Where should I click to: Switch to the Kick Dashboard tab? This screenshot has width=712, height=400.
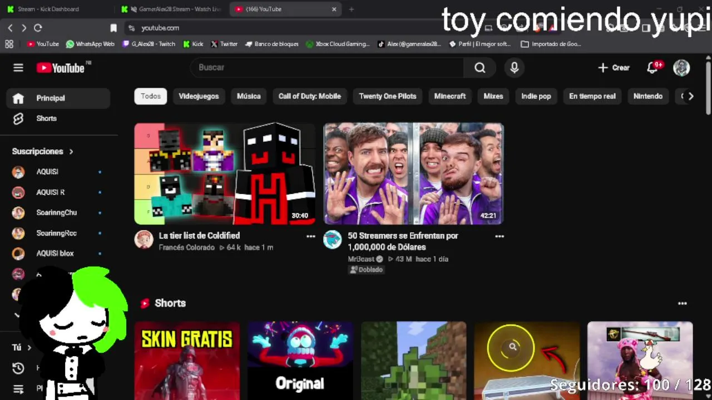56,9
